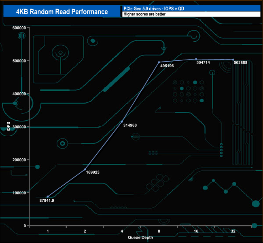Click the 'IOPS' y-axis title
The width and height of the screenshot is (263, 243).
pos(7,126)
